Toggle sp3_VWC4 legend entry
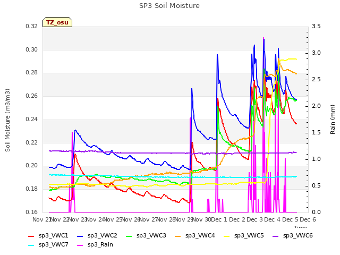This screenshot has width=340, height=255. click(195, 236)
